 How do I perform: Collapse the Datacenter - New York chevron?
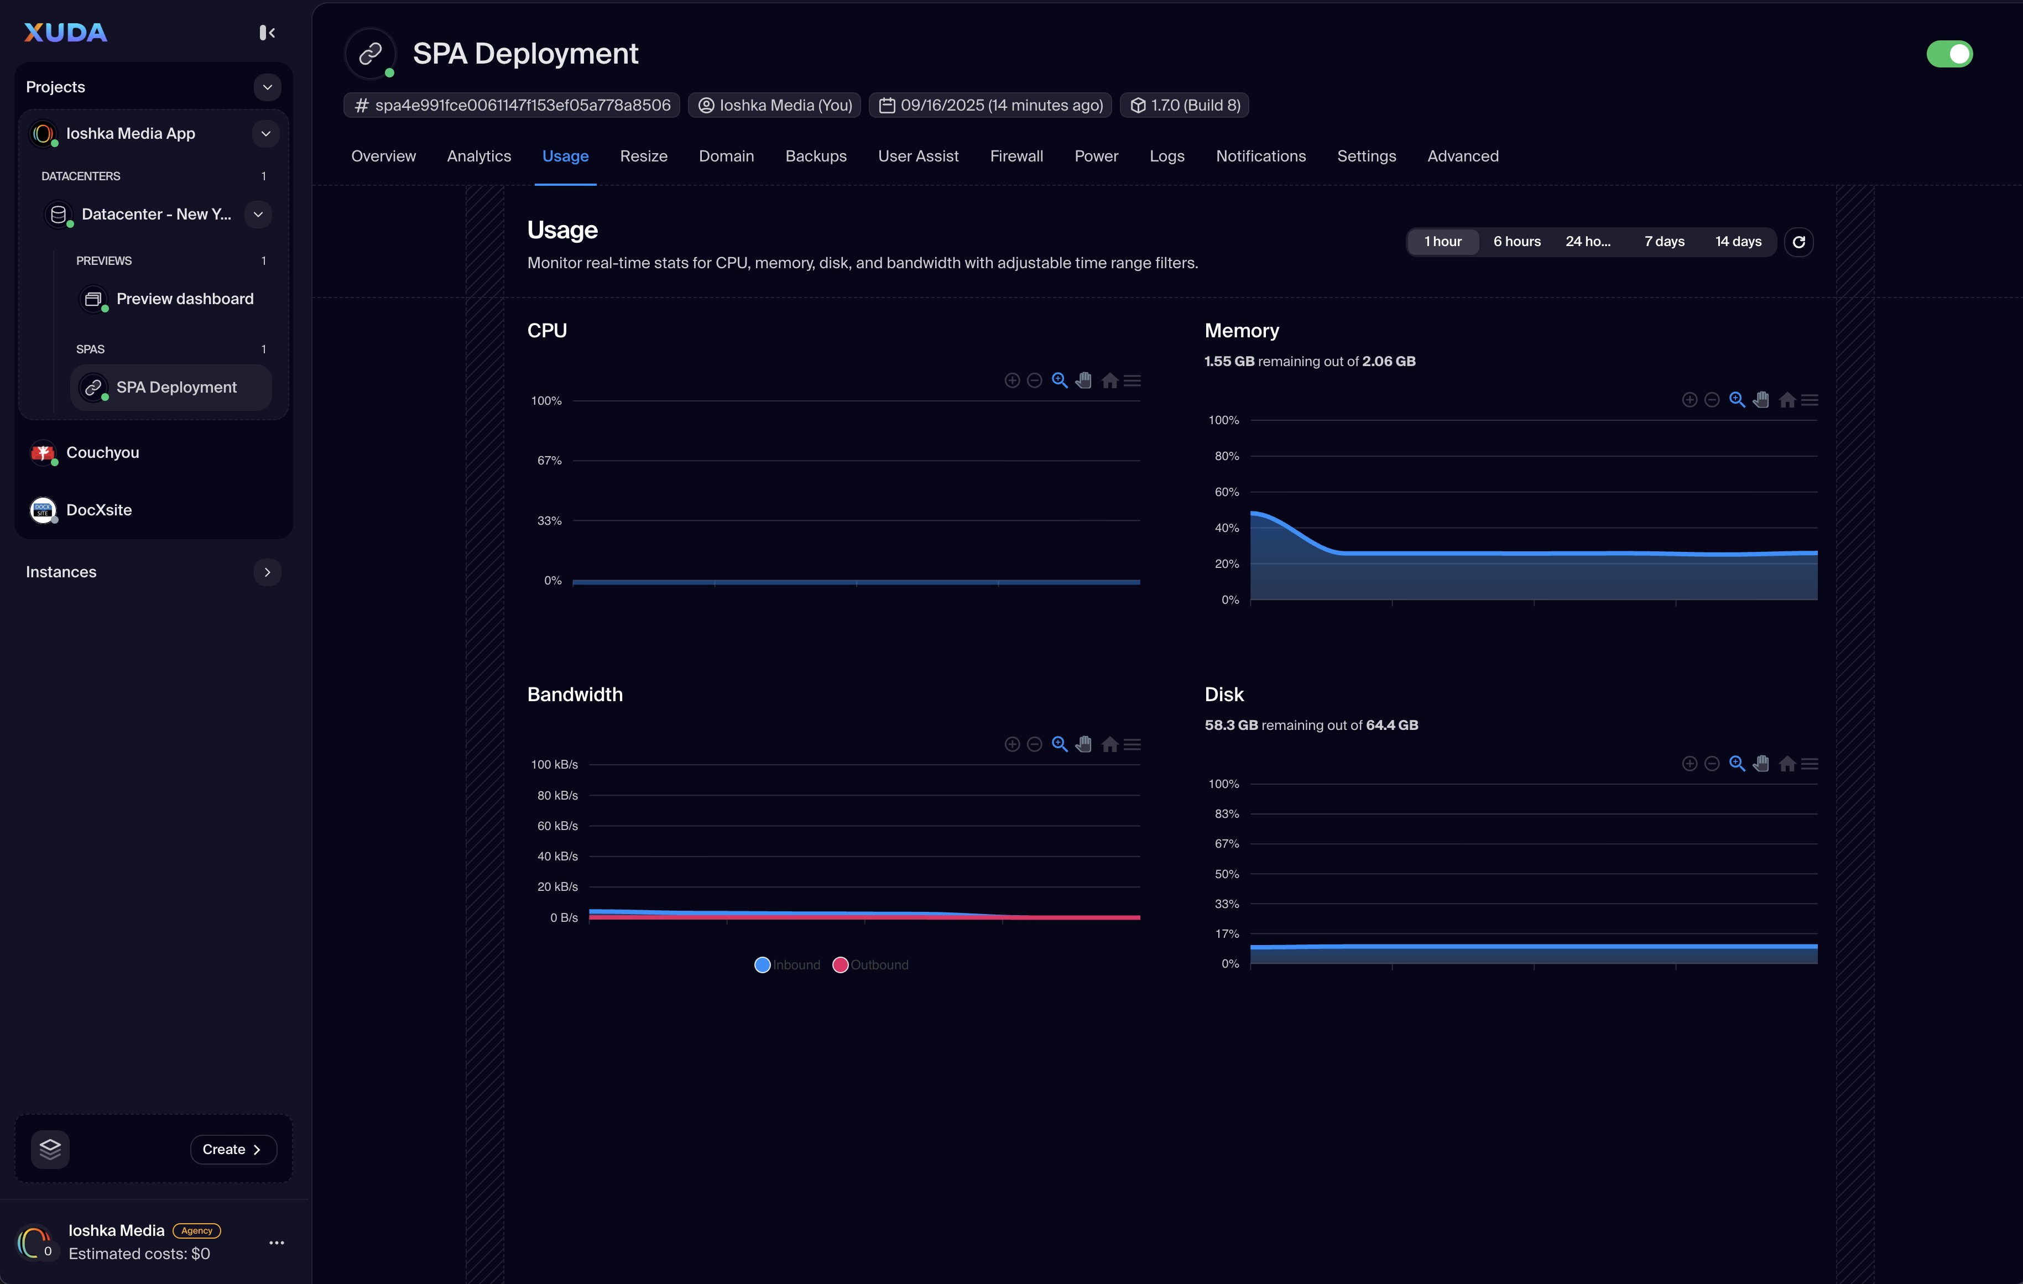[258, 214]
